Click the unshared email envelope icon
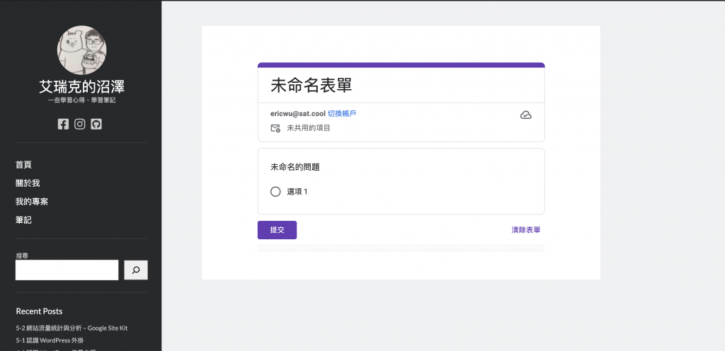Screen dimensions: 725x351 pyautogui.click(x=275, y=128)
